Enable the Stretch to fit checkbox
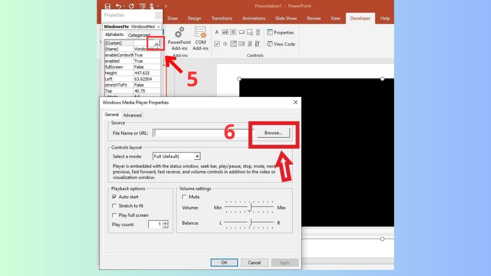491x276 pixels. (114, 206)
